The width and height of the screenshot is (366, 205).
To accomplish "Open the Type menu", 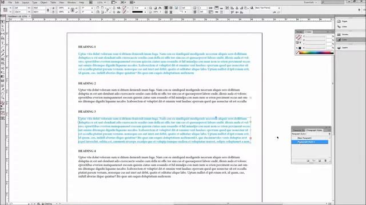I will (x=34, y=2).
